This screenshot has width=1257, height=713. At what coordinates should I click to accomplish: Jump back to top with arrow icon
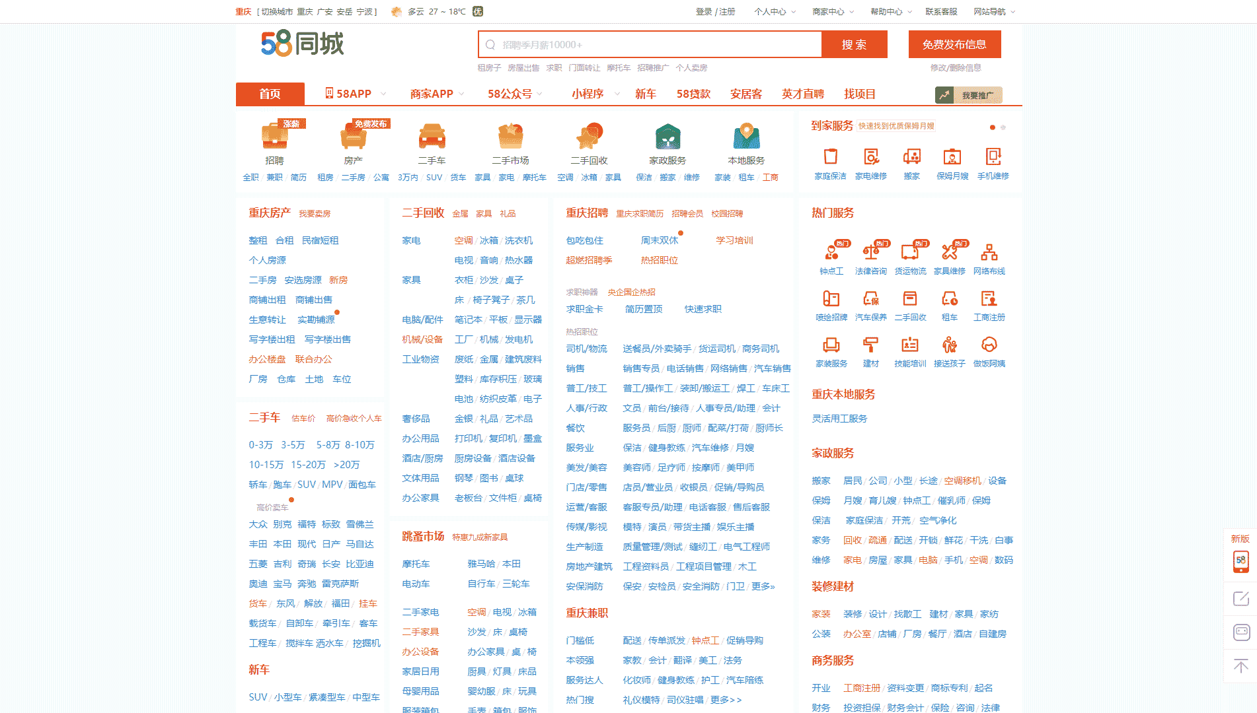(x=1240, y=665)
